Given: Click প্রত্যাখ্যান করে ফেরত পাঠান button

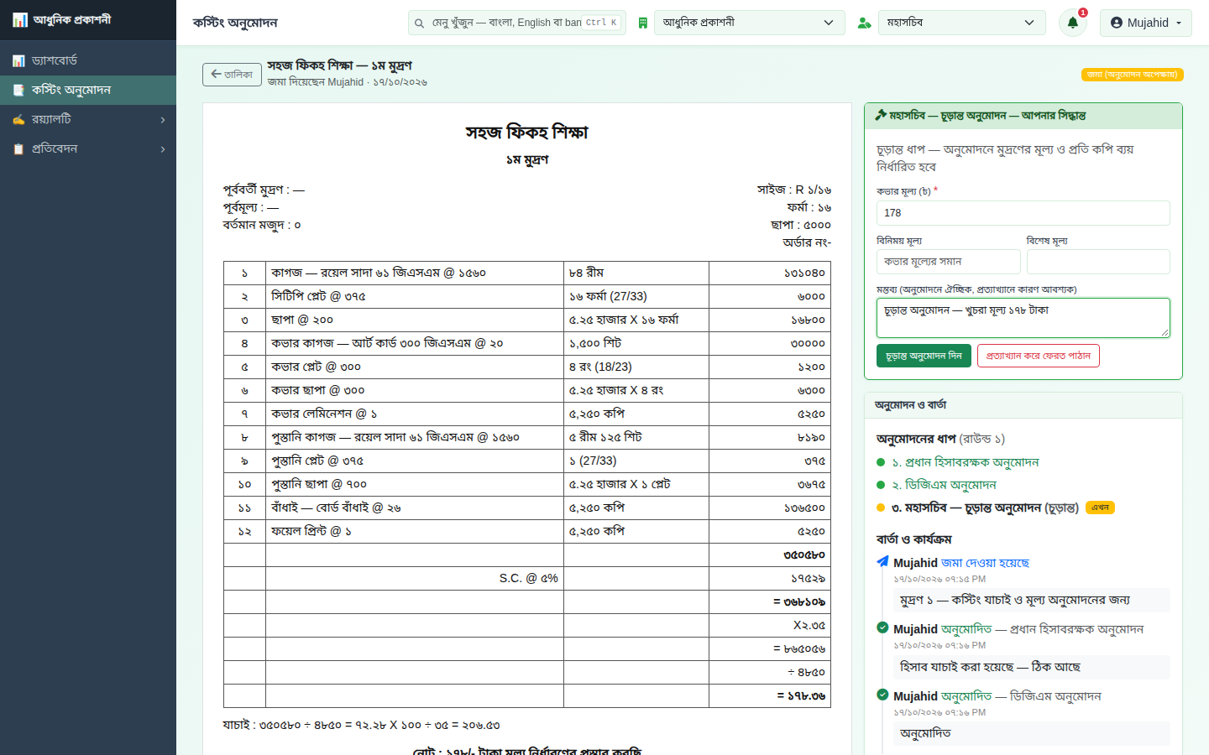Looking at the screenshot, I should click(1038, 356).
